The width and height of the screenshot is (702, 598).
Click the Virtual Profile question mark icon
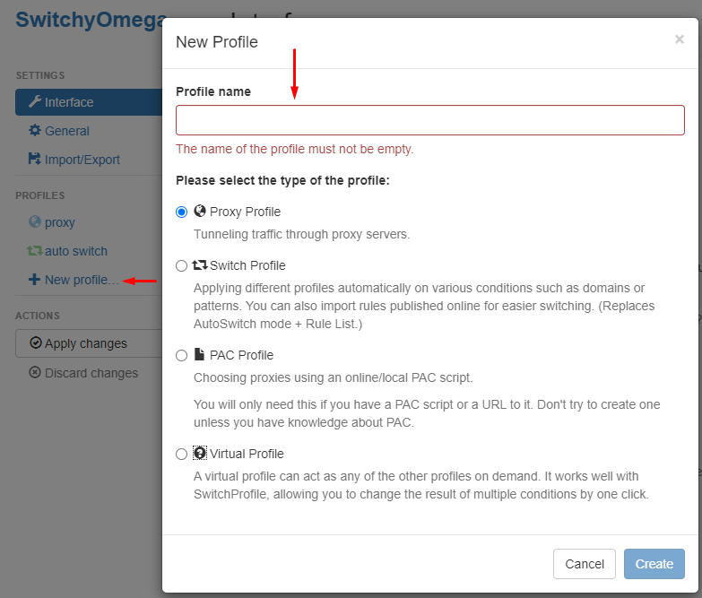pos(200,453)
